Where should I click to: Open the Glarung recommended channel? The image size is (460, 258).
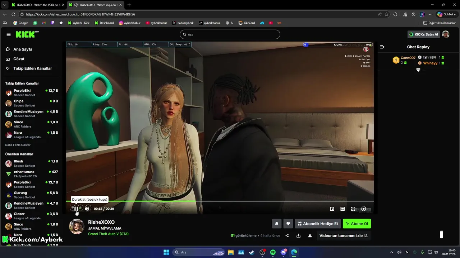pos(32,195)
